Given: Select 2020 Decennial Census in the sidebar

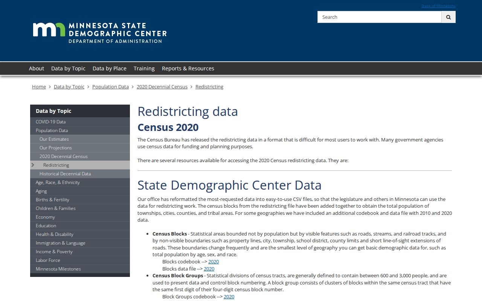Looking at the screenshot, I should (x=80, y=157).
